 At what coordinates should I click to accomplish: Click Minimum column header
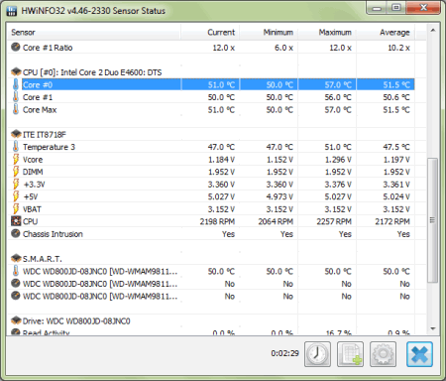tap(269, 32)
